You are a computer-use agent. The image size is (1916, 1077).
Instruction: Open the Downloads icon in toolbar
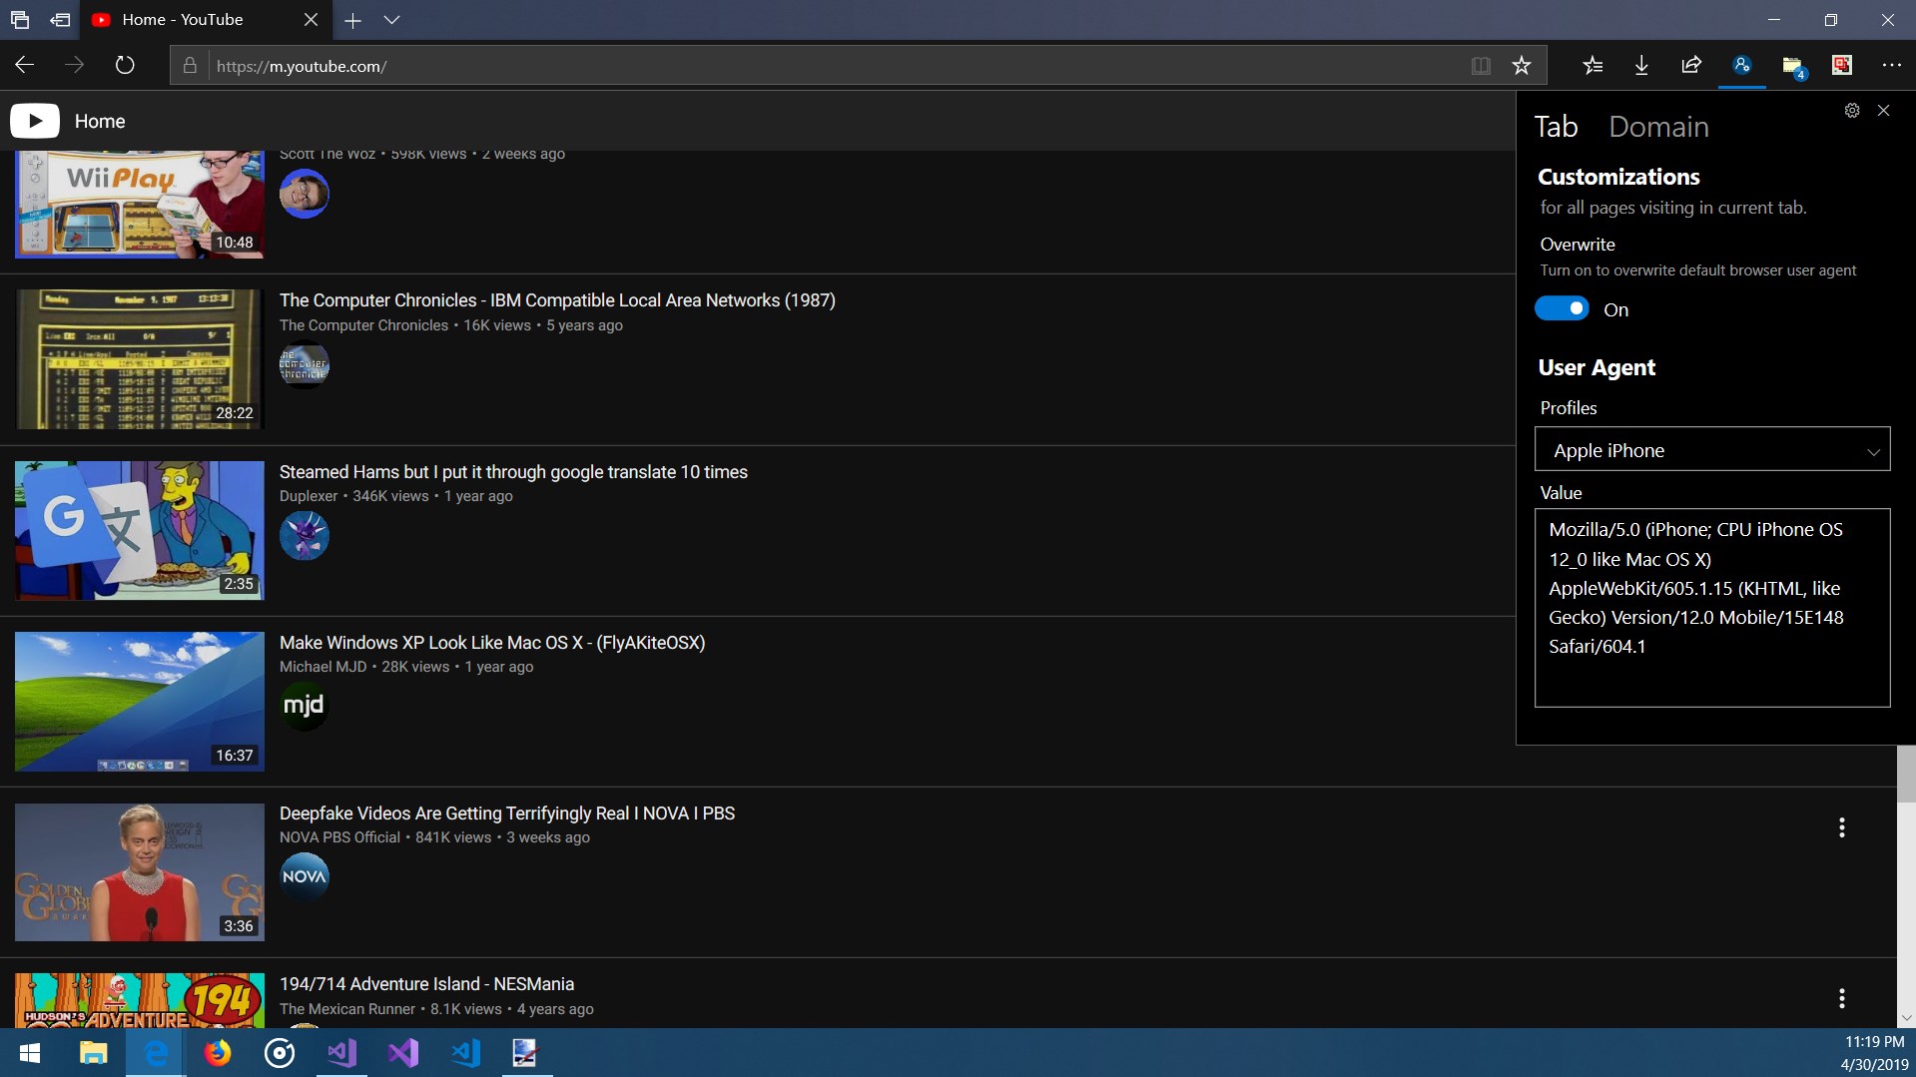[1641, 66]
